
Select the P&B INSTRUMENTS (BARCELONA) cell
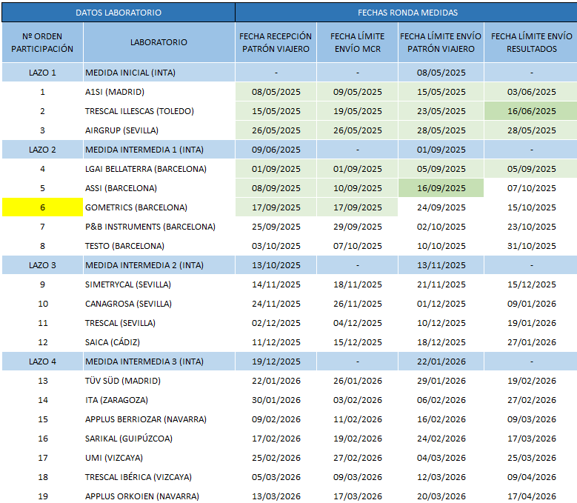[x=159, y=227]
